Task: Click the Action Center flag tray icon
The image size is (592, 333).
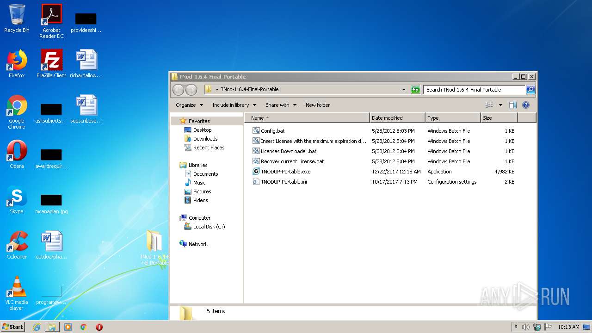Action: click(x=548, y=327)
